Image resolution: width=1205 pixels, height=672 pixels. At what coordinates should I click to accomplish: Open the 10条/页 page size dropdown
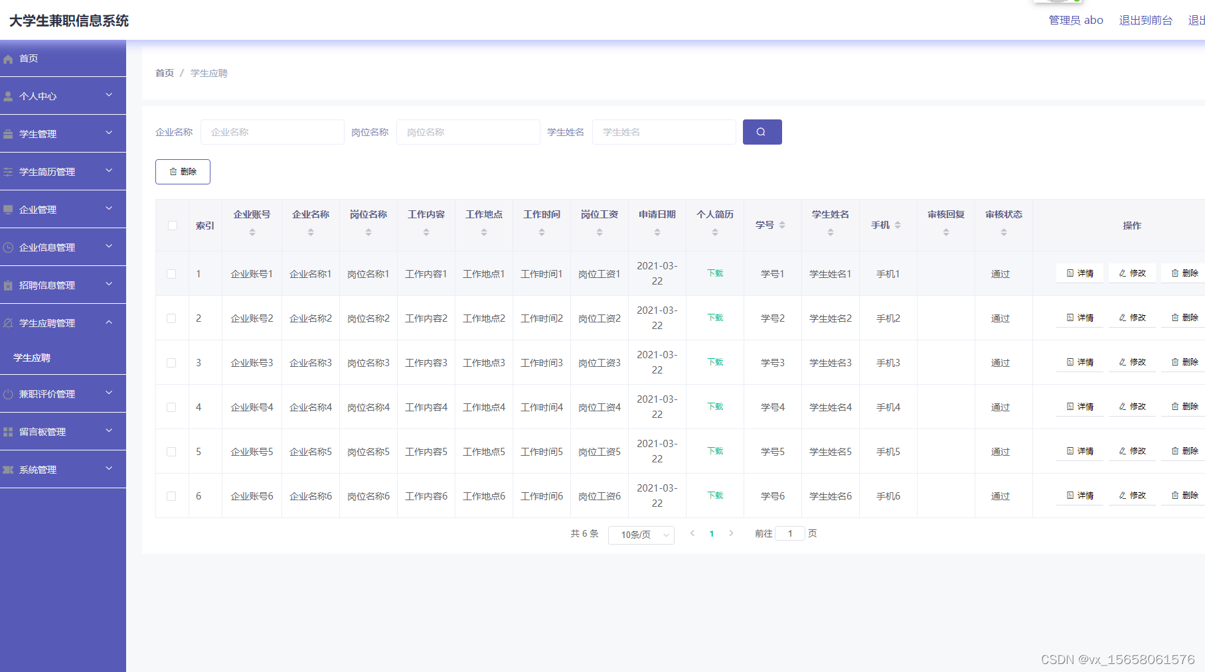pyautogui.click(x=641, y=535)
